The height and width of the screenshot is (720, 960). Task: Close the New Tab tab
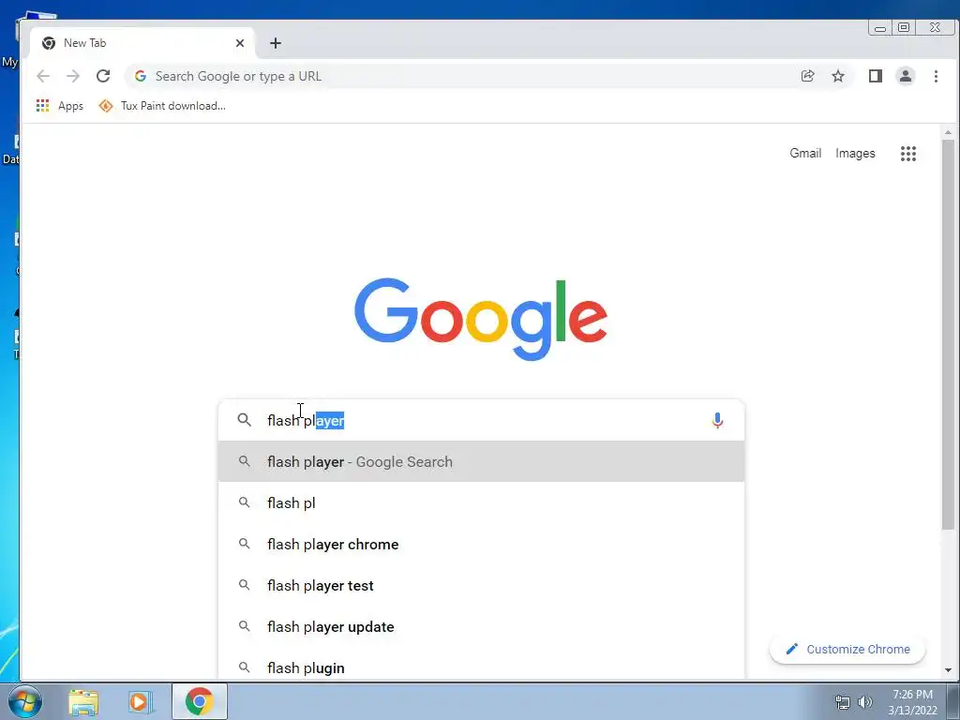(240, 43)
